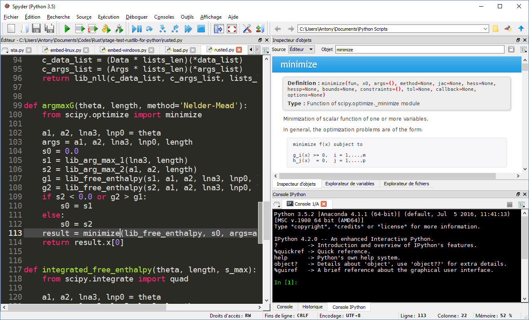Run the file with the green play icon
Image resolution: width=529 pixels, height=320 pixels.
(67, 29)
